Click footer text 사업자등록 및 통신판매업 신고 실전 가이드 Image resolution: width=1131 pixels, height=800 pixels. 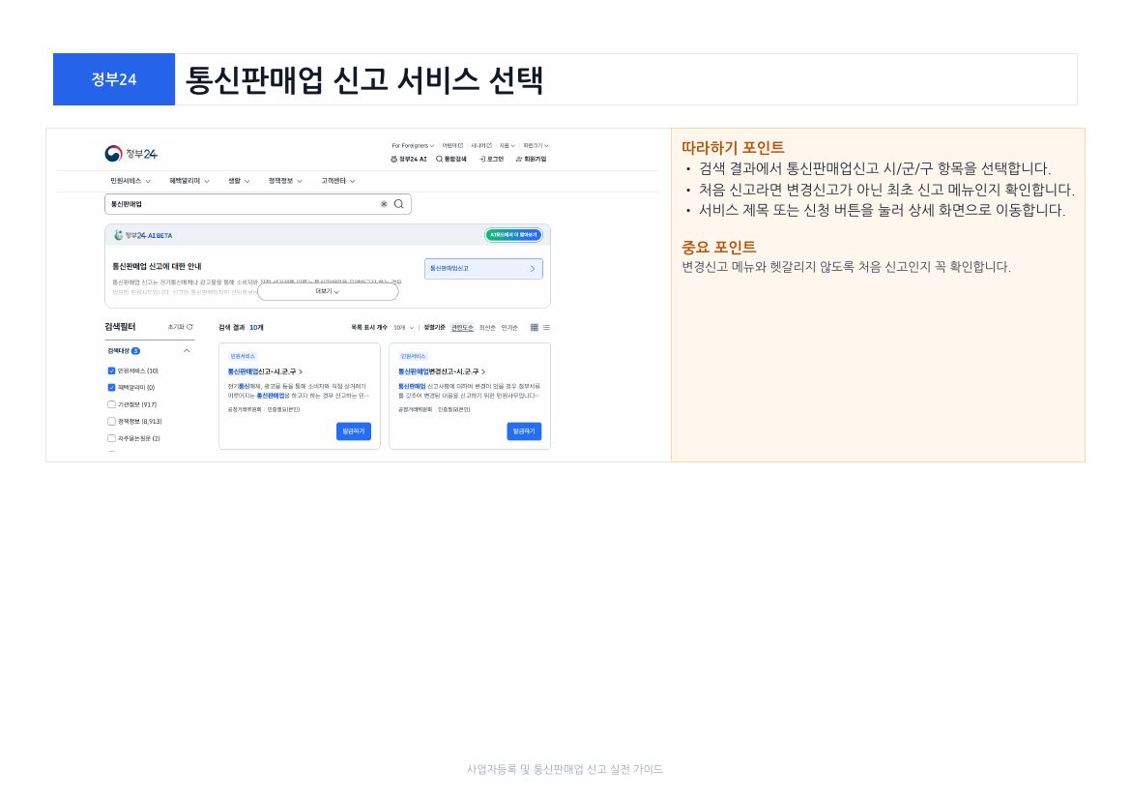pos(565,770)
